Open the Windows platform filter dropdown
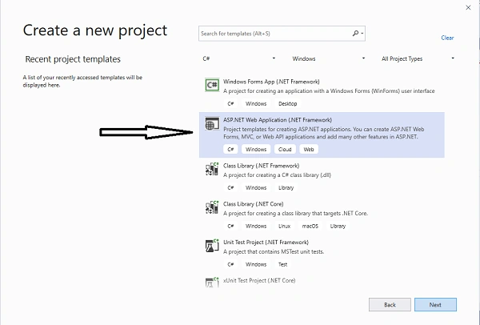480x325 pixels. [329, 58]
